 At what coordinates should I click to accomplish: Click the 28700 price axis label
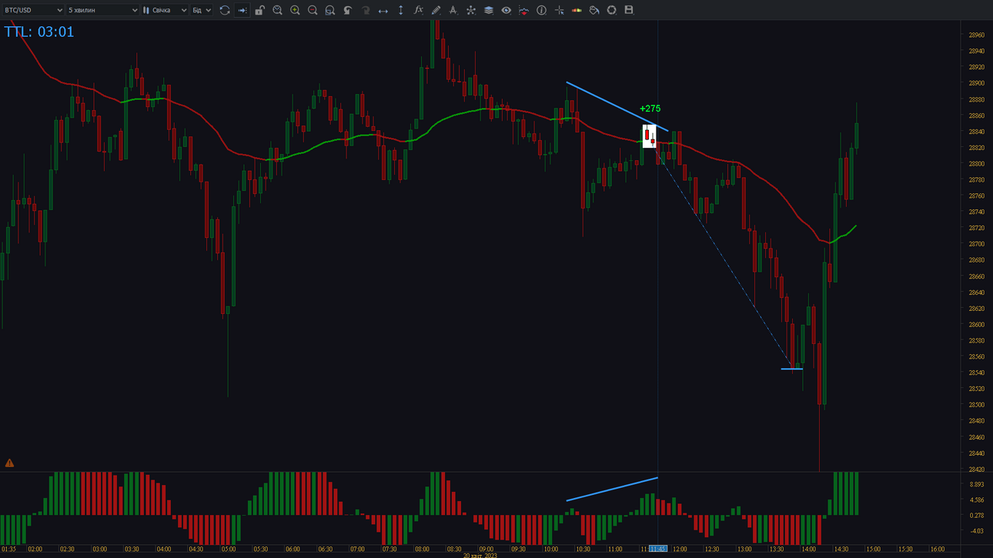pyautogui.click(x=976, y=244)
